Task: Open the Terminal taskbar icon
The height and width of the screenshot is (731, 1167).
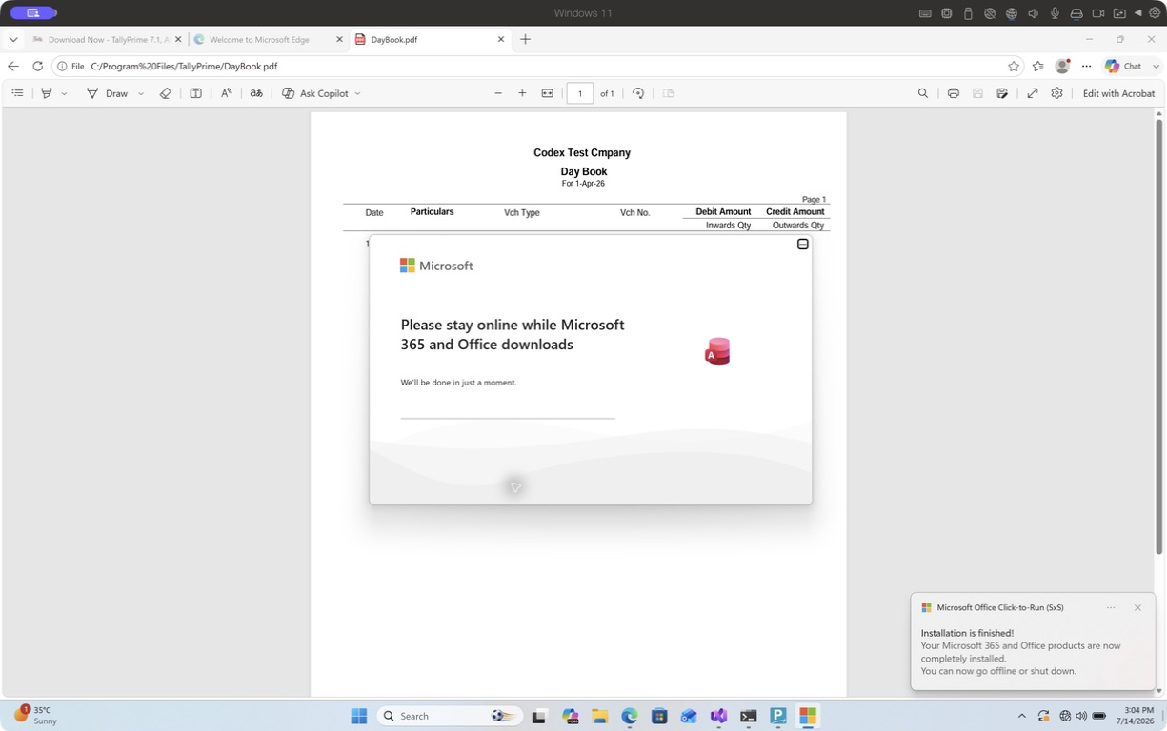Action: [x=749, y=716]
